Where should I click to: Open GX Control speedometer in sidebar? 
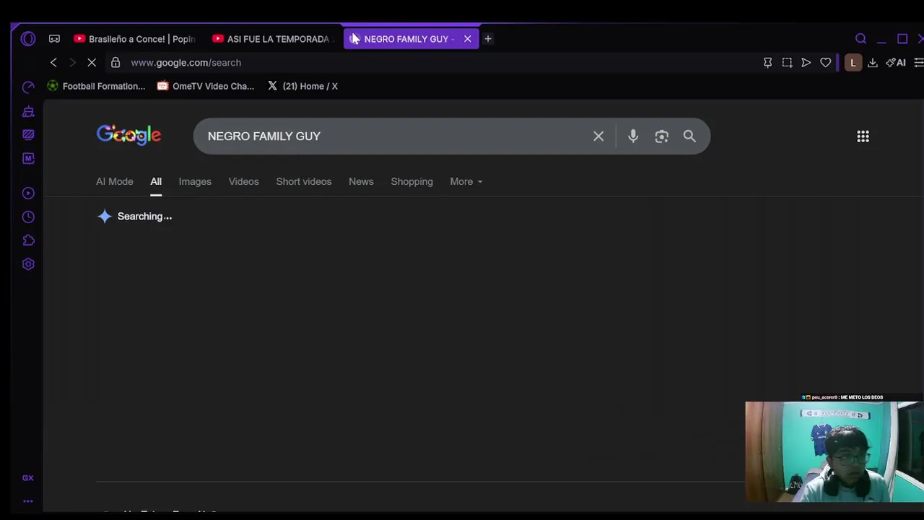coord(28,87)
